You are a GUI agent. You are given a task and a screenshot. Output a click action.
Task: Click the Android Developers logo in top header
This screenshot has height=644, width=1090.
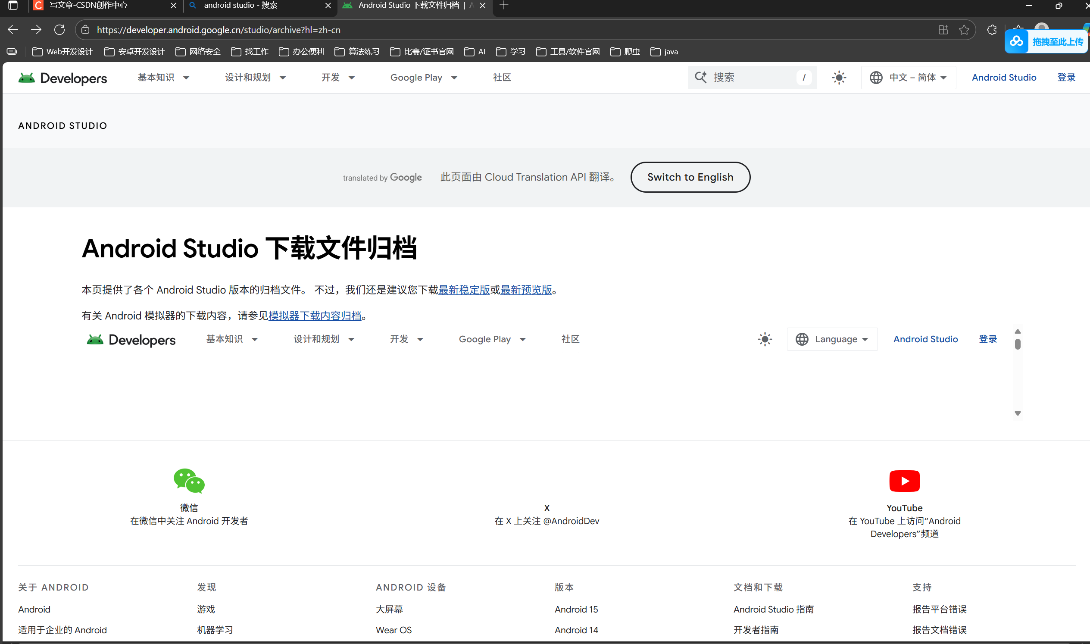click(x=62, y=78)
